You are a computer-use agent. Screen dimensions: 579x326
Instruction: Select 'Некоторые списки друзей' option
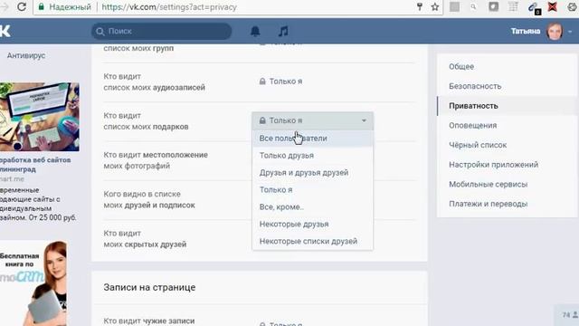[312, 241]
